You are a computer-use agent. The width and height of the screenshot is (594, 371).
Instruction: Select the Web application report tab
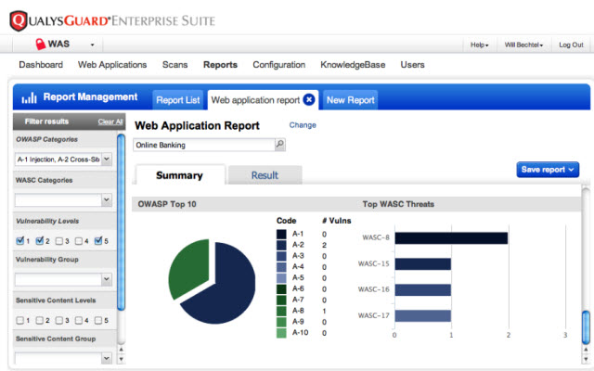tap(256, 100)
